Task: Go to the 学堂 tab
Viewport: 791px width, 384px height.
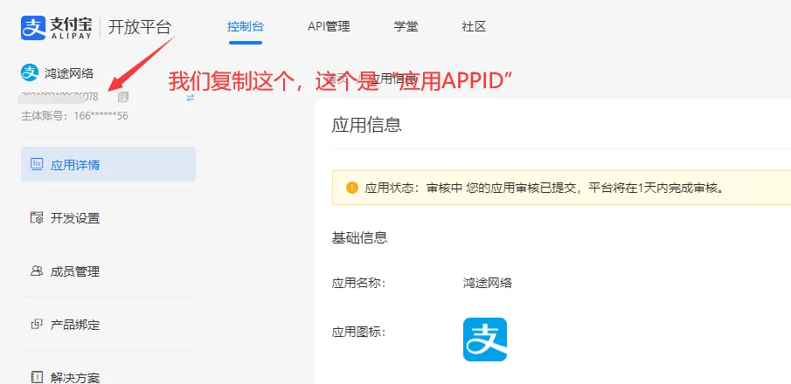Action: 406,26
